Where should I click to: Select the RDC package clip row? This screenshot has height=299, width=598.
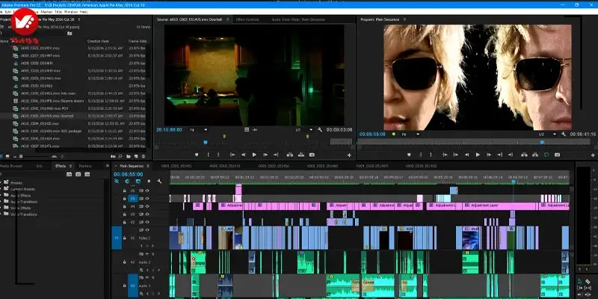(73, 131)
